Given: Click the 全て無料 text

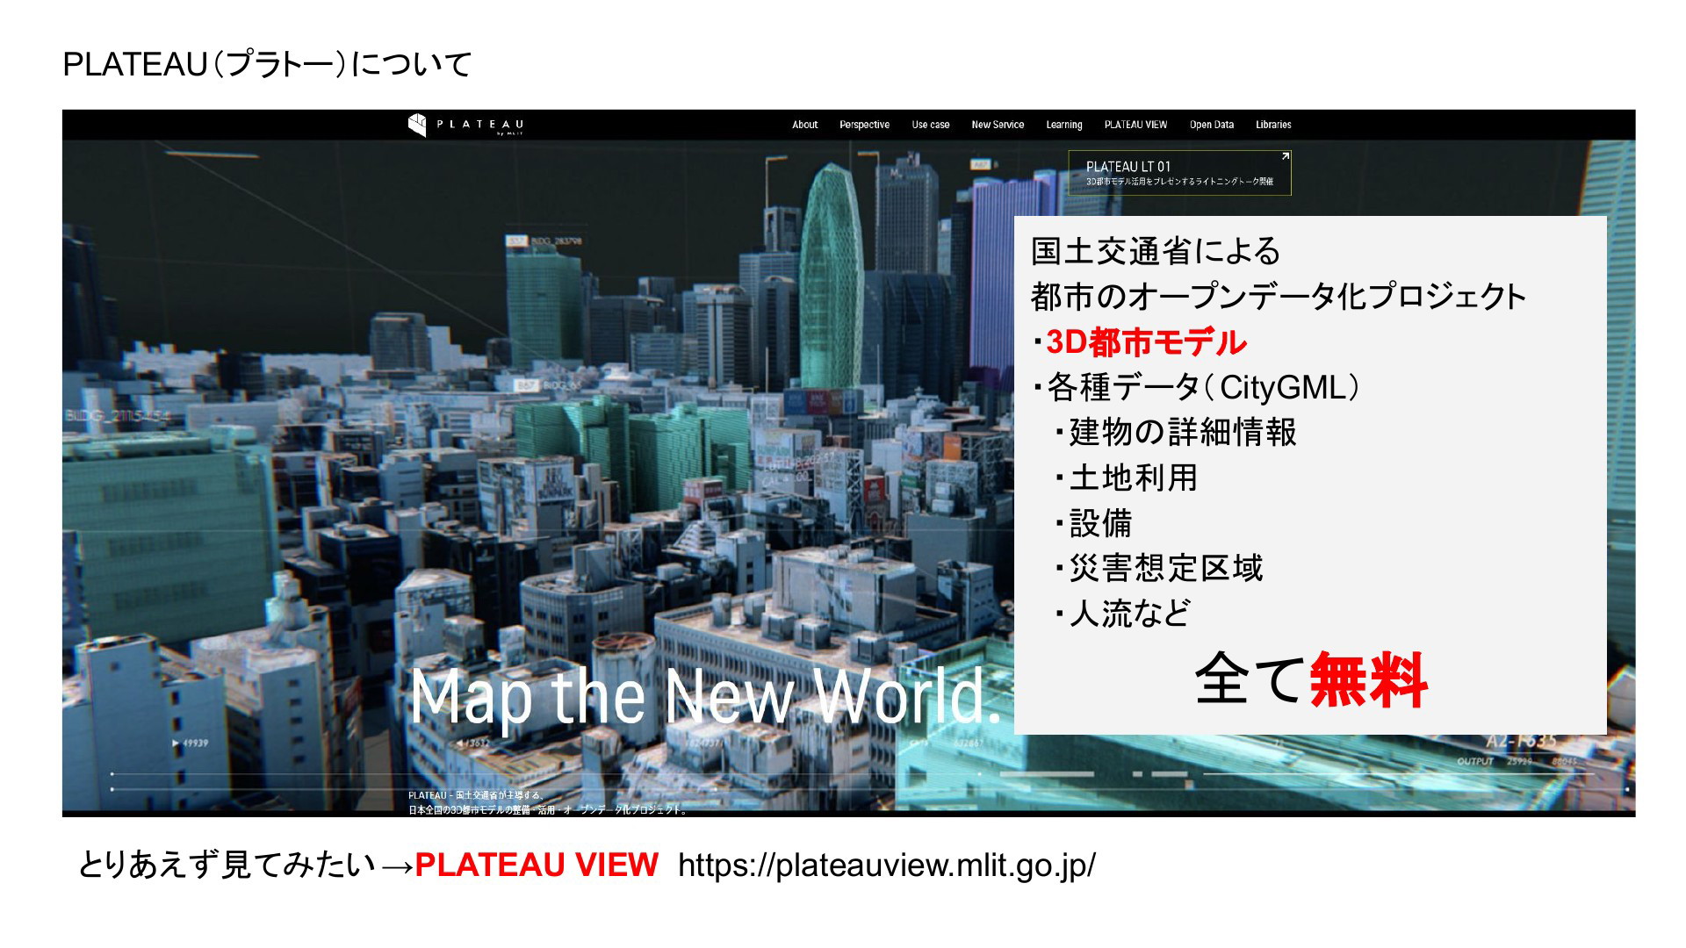Looking at the screenshot, I should 1310,680.
